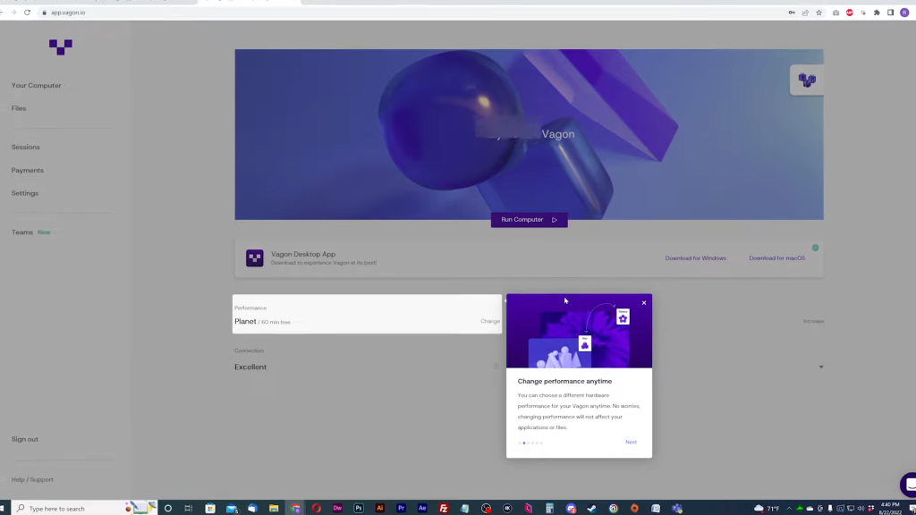Image resolution: width=916 pixels, height=515 pixels.
Task: Click the camera screenshot extension icon
Action: pyautogui.click(x=836, y=13)
